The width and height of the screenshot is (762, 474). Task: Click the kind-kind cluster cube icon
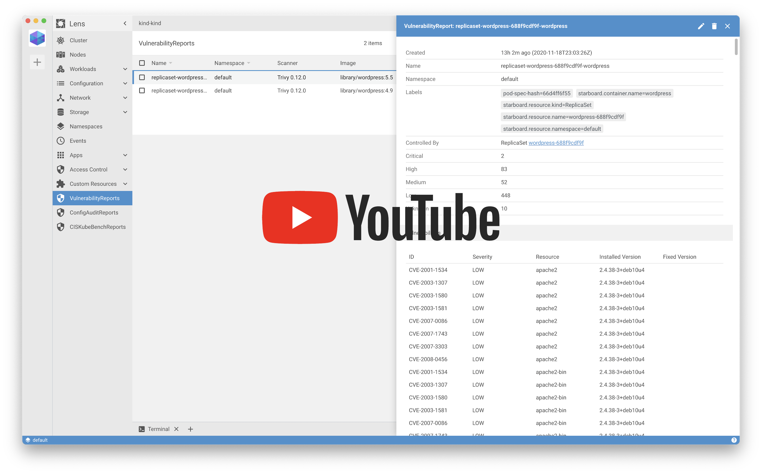point(37,38)
